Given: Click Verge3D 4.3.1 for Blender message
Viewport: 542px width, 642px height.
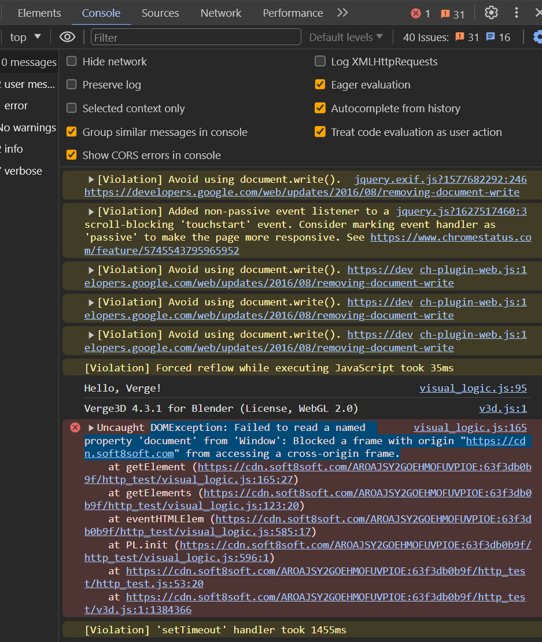Looking at the screenshot, I should pos(221,408).
